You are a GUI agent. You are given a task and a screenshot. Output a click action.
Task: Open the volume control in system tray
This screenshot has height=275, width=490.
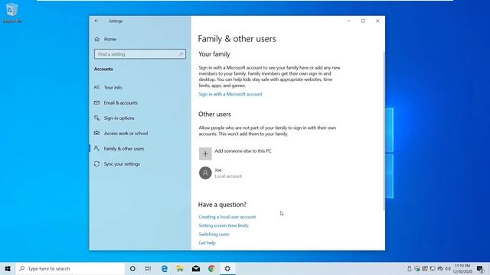point(448,268)
